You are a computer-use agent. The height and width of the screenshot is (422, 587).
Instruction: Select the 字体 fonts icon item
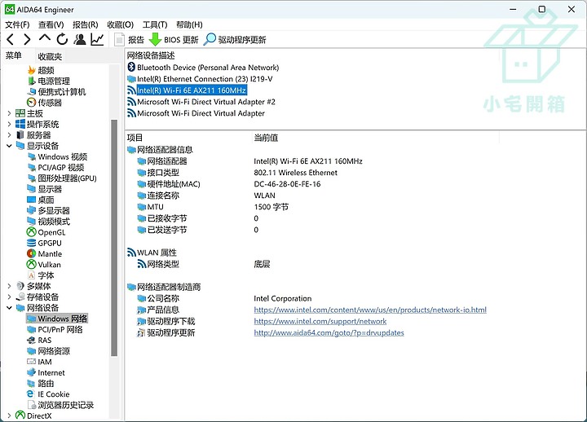click(42, 275)
